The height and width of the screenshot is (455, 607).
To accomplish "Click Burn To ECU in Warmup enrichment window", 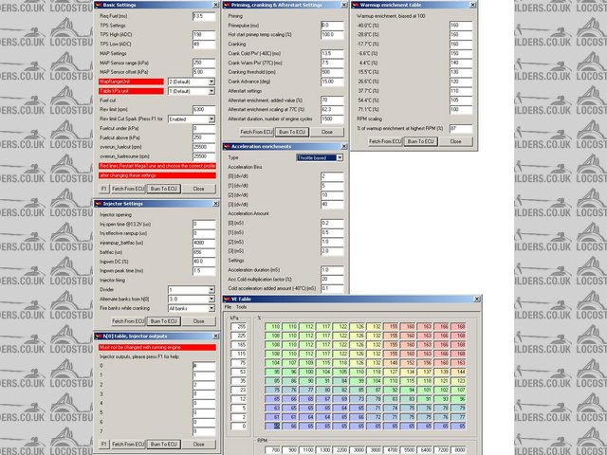I will (x=420, y=141).
